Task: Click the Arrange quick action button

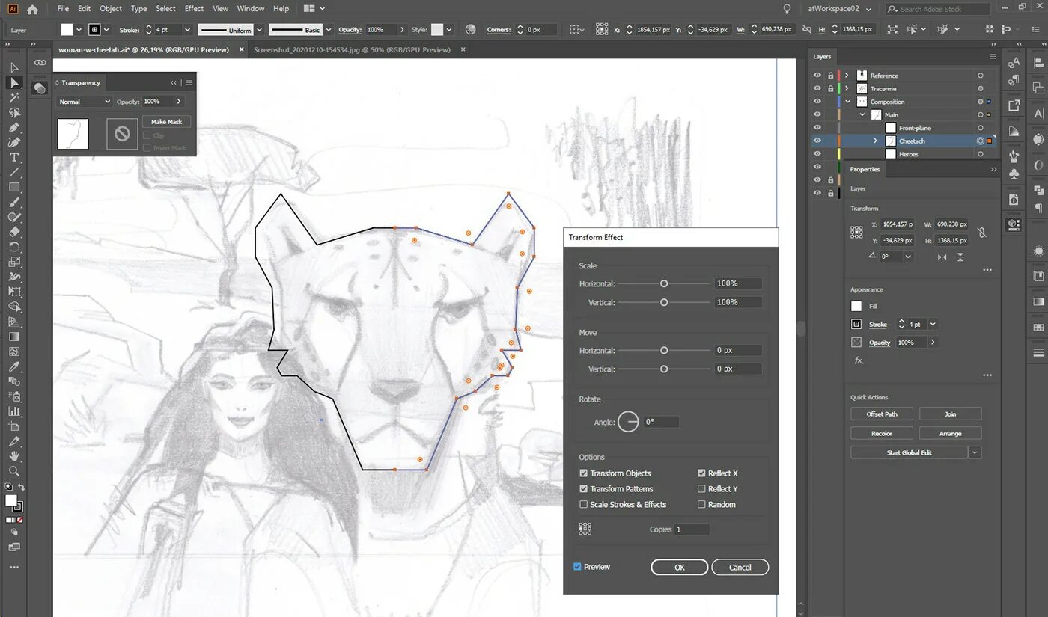Action: (950, 434)
